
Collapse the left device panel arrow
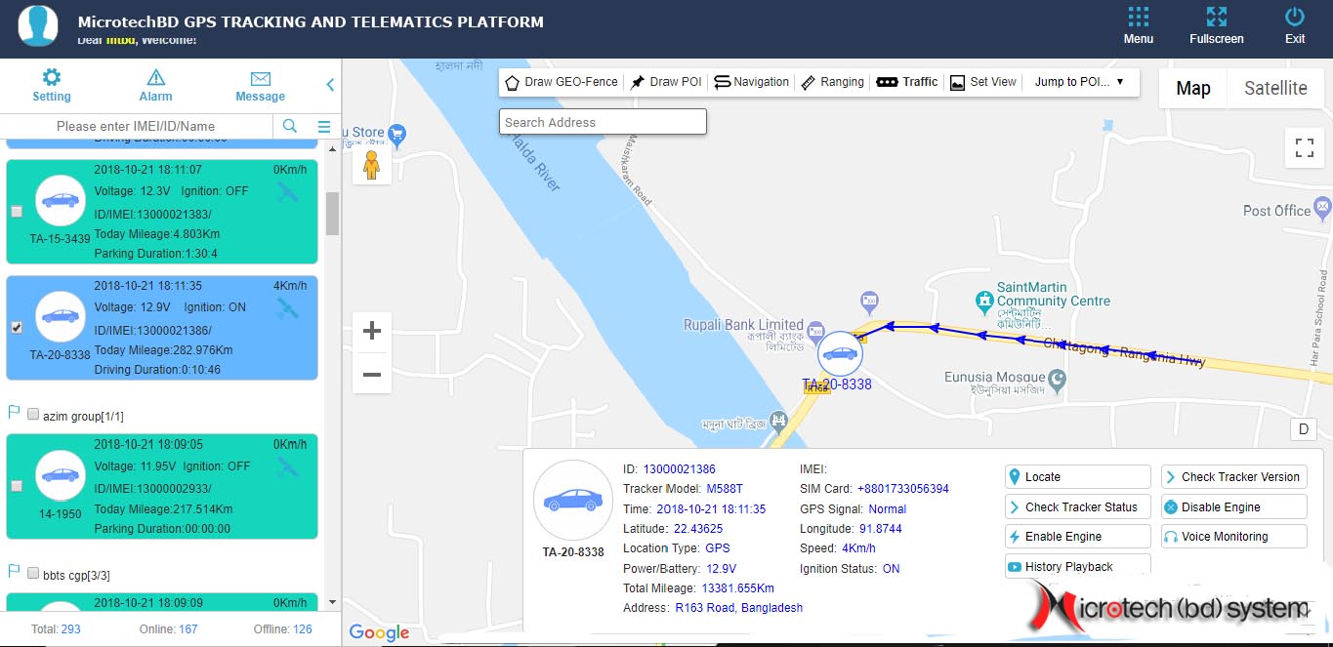(330, 85)
